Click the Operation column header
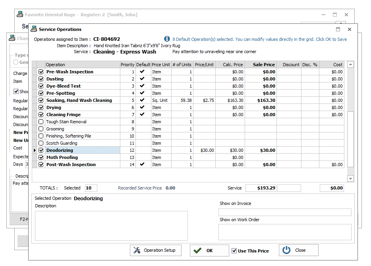This screenshot has width=371, height=266. tap(82, 65)
